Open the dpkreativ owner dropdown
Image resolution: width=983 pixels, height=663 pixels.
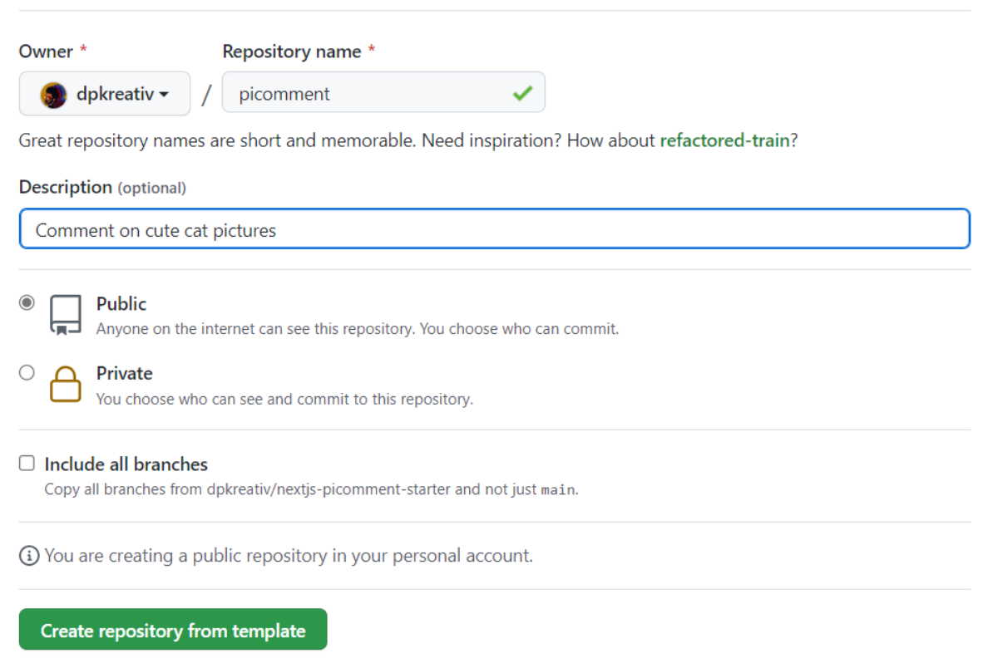pyautogui.click(x=105, y=94)
